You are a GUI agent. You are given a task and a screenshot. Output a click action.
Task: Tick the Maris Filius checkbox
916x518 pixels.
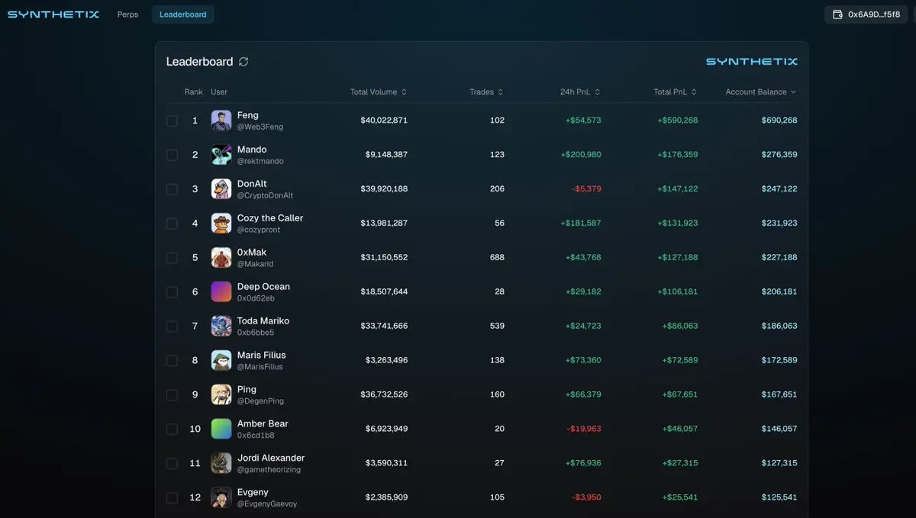click(x=173, y=361)
